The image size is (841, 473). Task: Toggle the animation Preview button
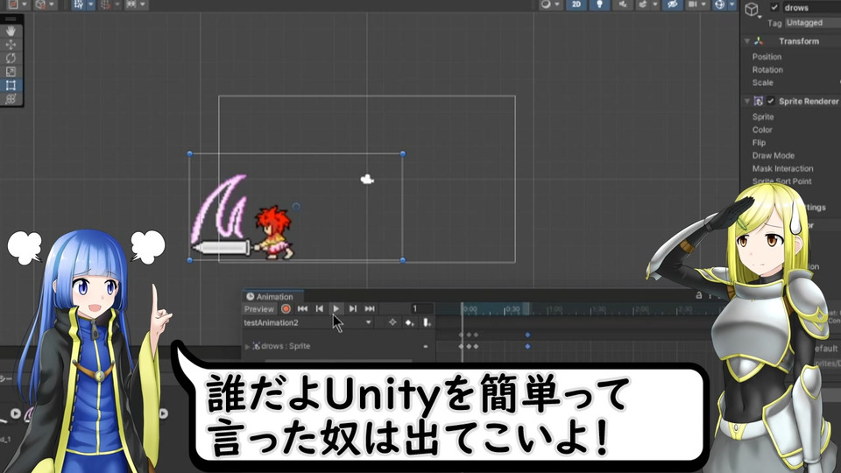pos(259,309)
